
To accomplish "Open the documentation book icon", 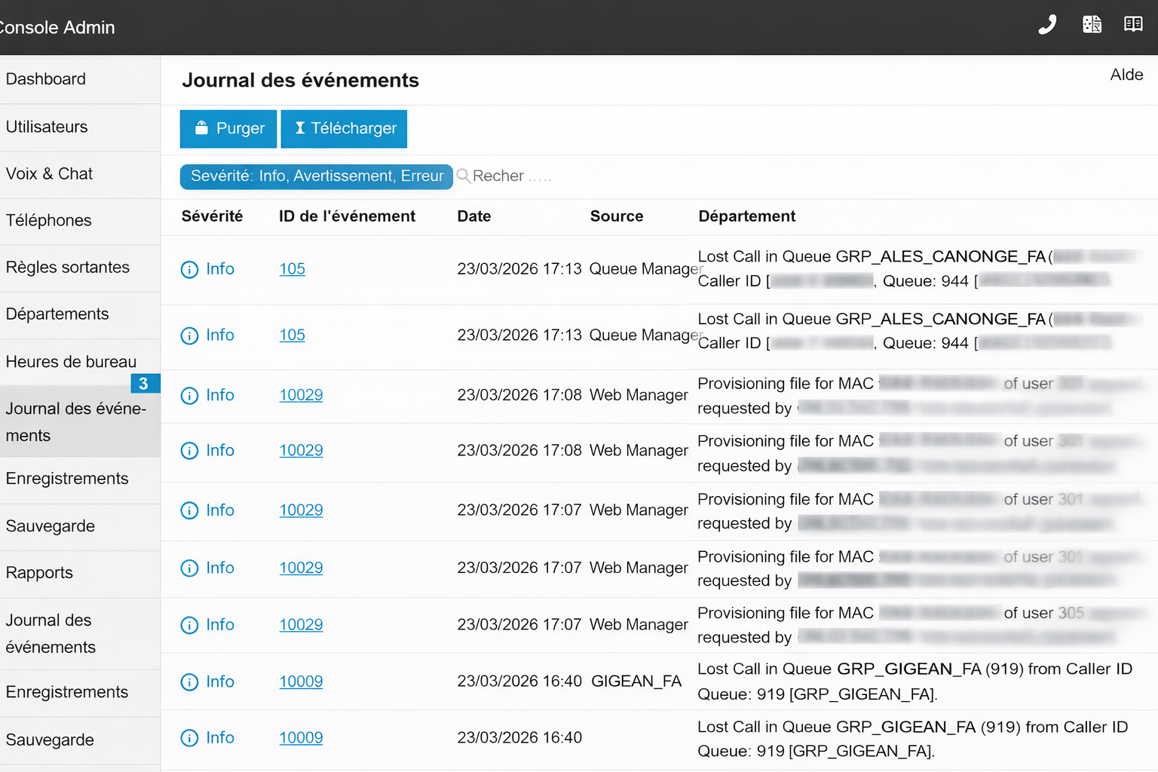I will (1133, 24).
